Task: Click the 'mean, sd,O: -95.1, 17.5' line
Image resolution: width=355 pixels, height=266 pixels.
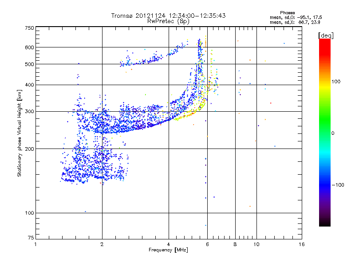Action: click(296, 17)
